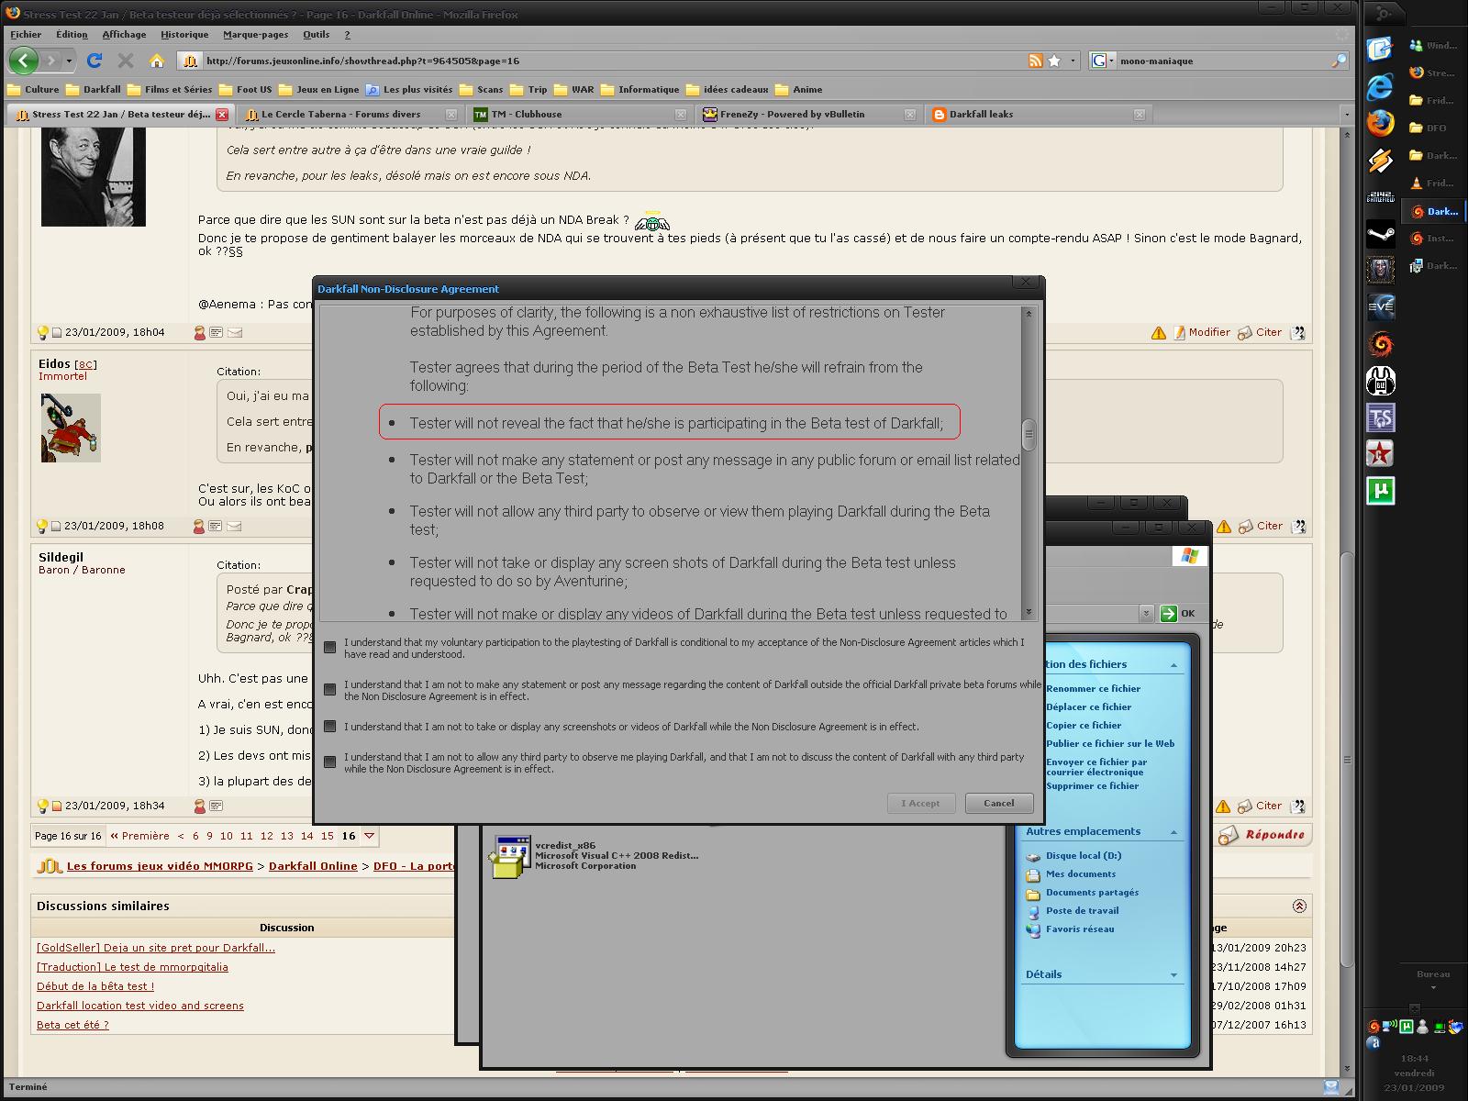Click Cancel in the NDA dialog
1468x1101 pixels.
(999, 804)
